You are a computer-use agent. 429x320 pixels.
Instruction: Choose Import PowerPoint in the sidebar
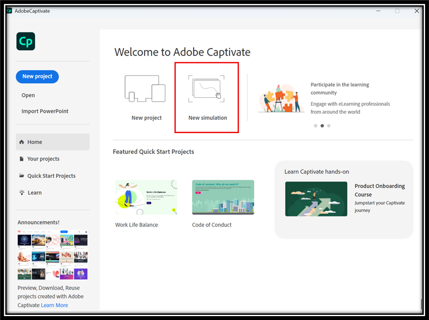tap(45, 111)
